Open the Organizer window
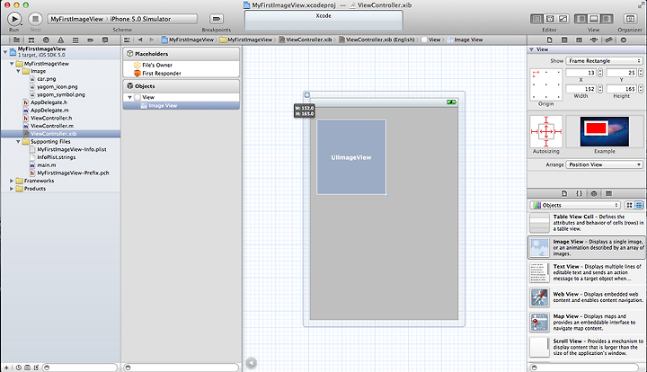This screenshot has width=647, height=372. (x=630, y=19)
